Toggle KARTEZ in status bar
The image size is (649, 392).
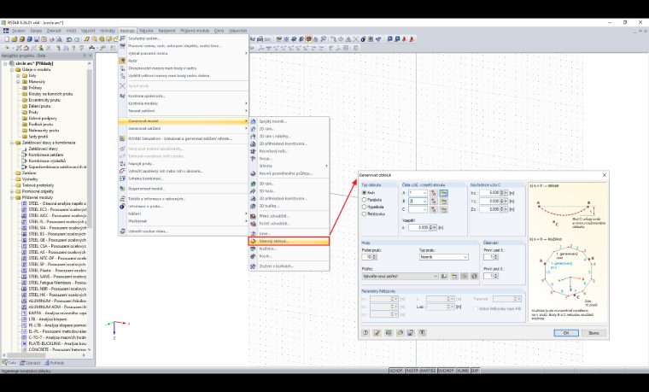click(428, 371)
